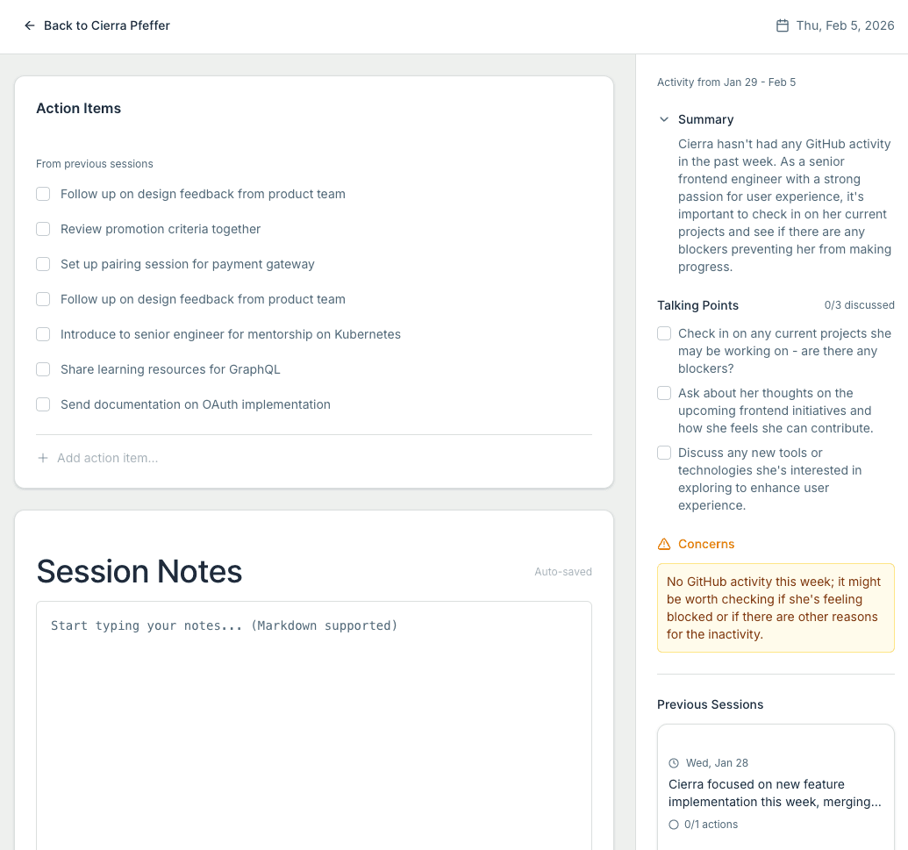The width and height of the screenshot is (908, 850).
Task: Complete 'Send documentation on OAuth implementation'
Action: 43,404
